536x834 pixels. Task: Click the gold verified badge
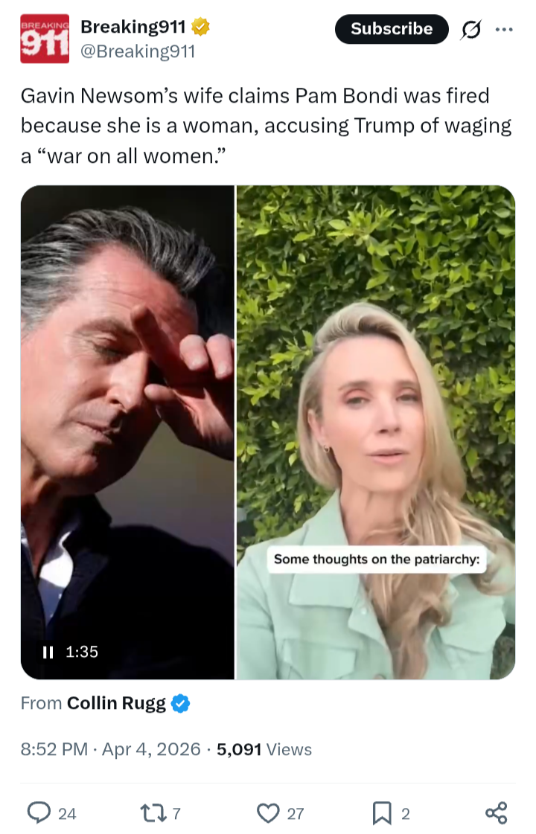(201, 26)
